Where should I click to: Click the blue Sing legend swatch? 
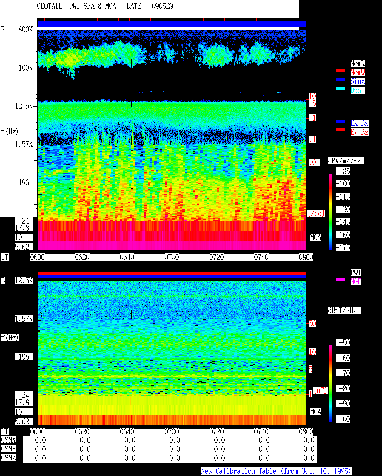tap(340, 79)
